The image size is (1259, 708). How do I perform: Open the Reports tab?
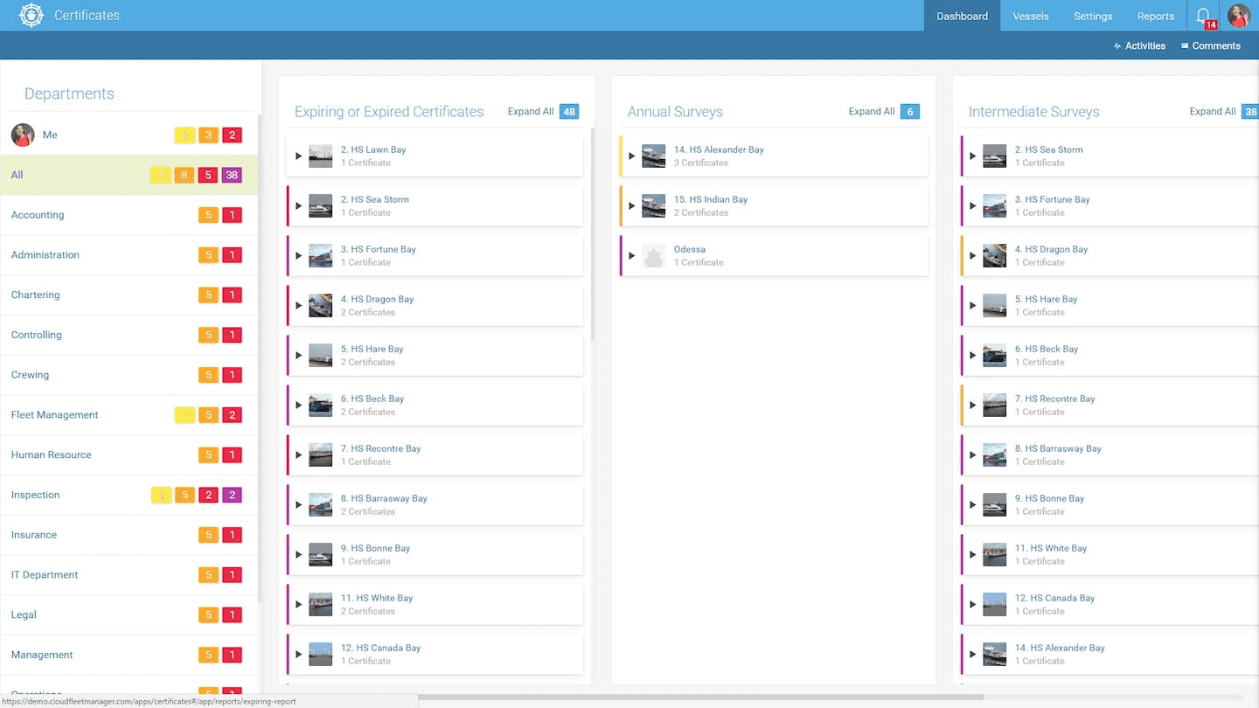(x=1156, y=16)
